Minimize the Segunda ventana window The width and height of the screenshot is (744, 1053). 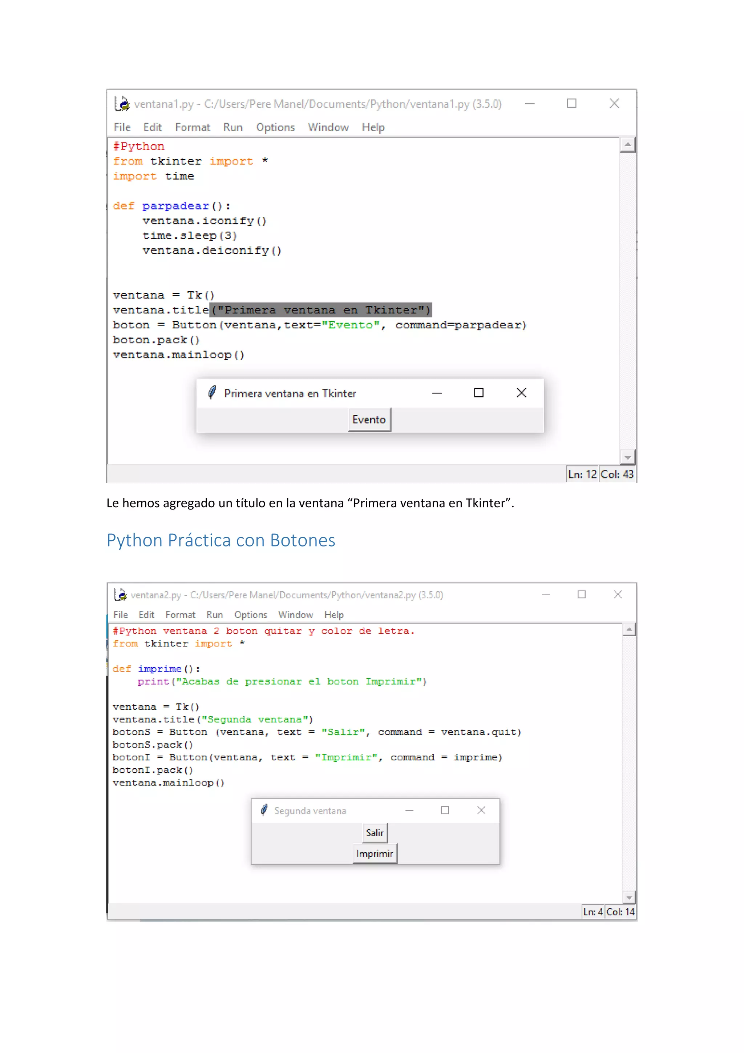click(x=409, y=810)
